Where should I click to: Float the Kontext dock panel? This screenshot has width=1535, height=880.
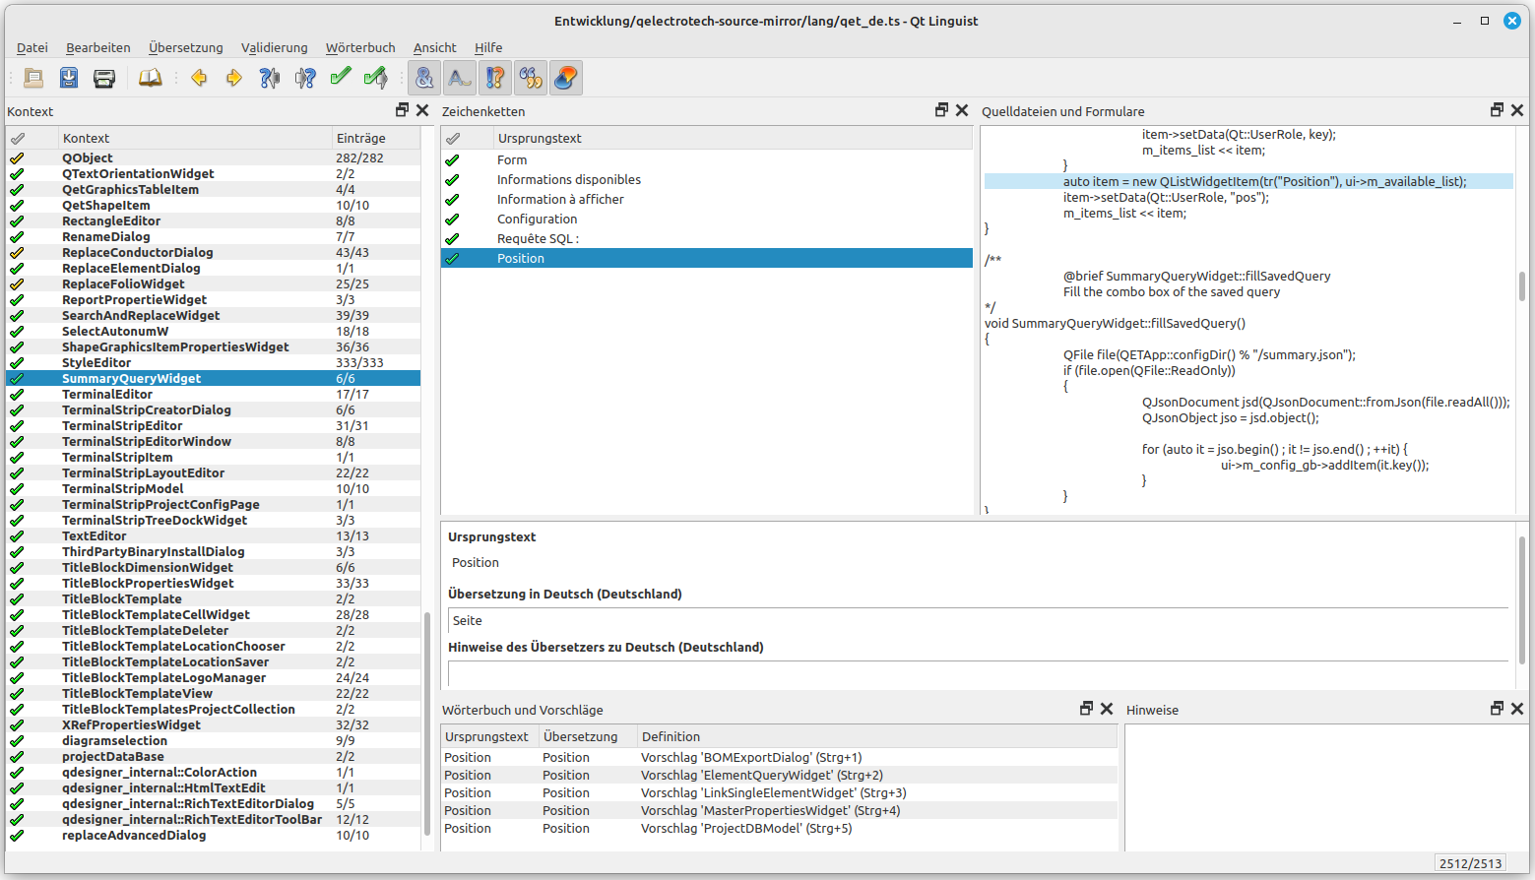point(402,110)
